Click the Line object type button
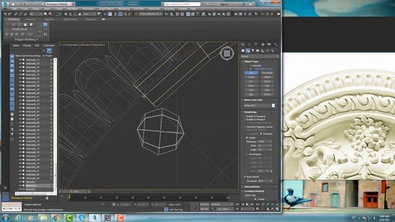The width and height of the screenshot is (395, 222). coord(251,73)
